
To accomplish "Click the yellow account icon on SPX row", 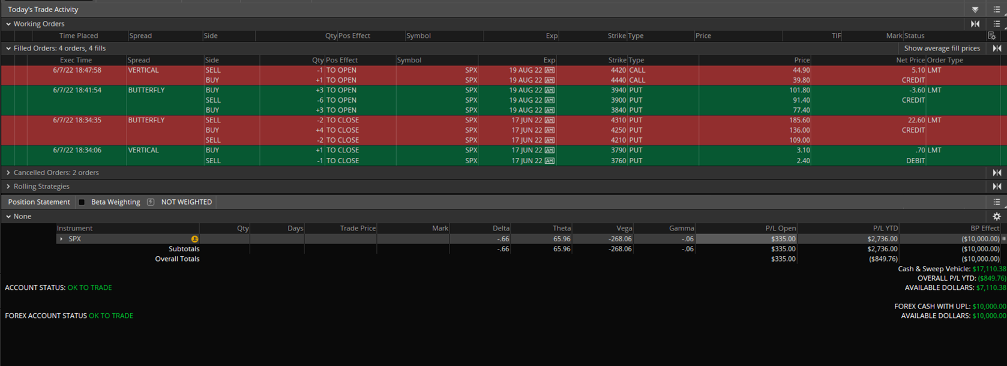I will [194, 239].
